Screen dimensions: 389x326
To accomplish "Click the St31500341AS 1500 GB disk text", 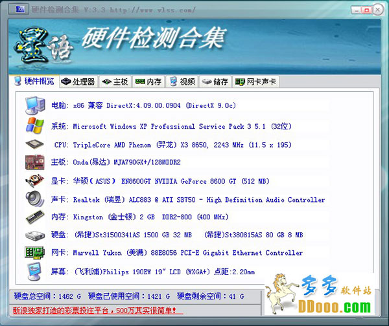I will [x=133, y=234].
